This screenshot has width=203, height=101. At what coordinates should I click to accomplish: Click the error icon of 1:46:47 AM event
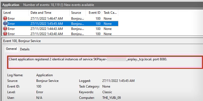click(x=5, y=19)
